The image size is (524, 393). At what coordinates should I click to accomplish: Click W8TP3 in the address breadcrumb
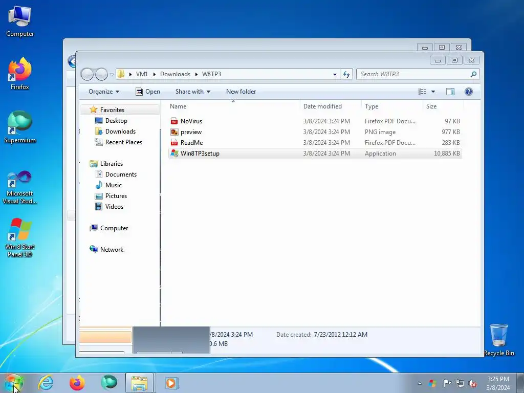211,74
